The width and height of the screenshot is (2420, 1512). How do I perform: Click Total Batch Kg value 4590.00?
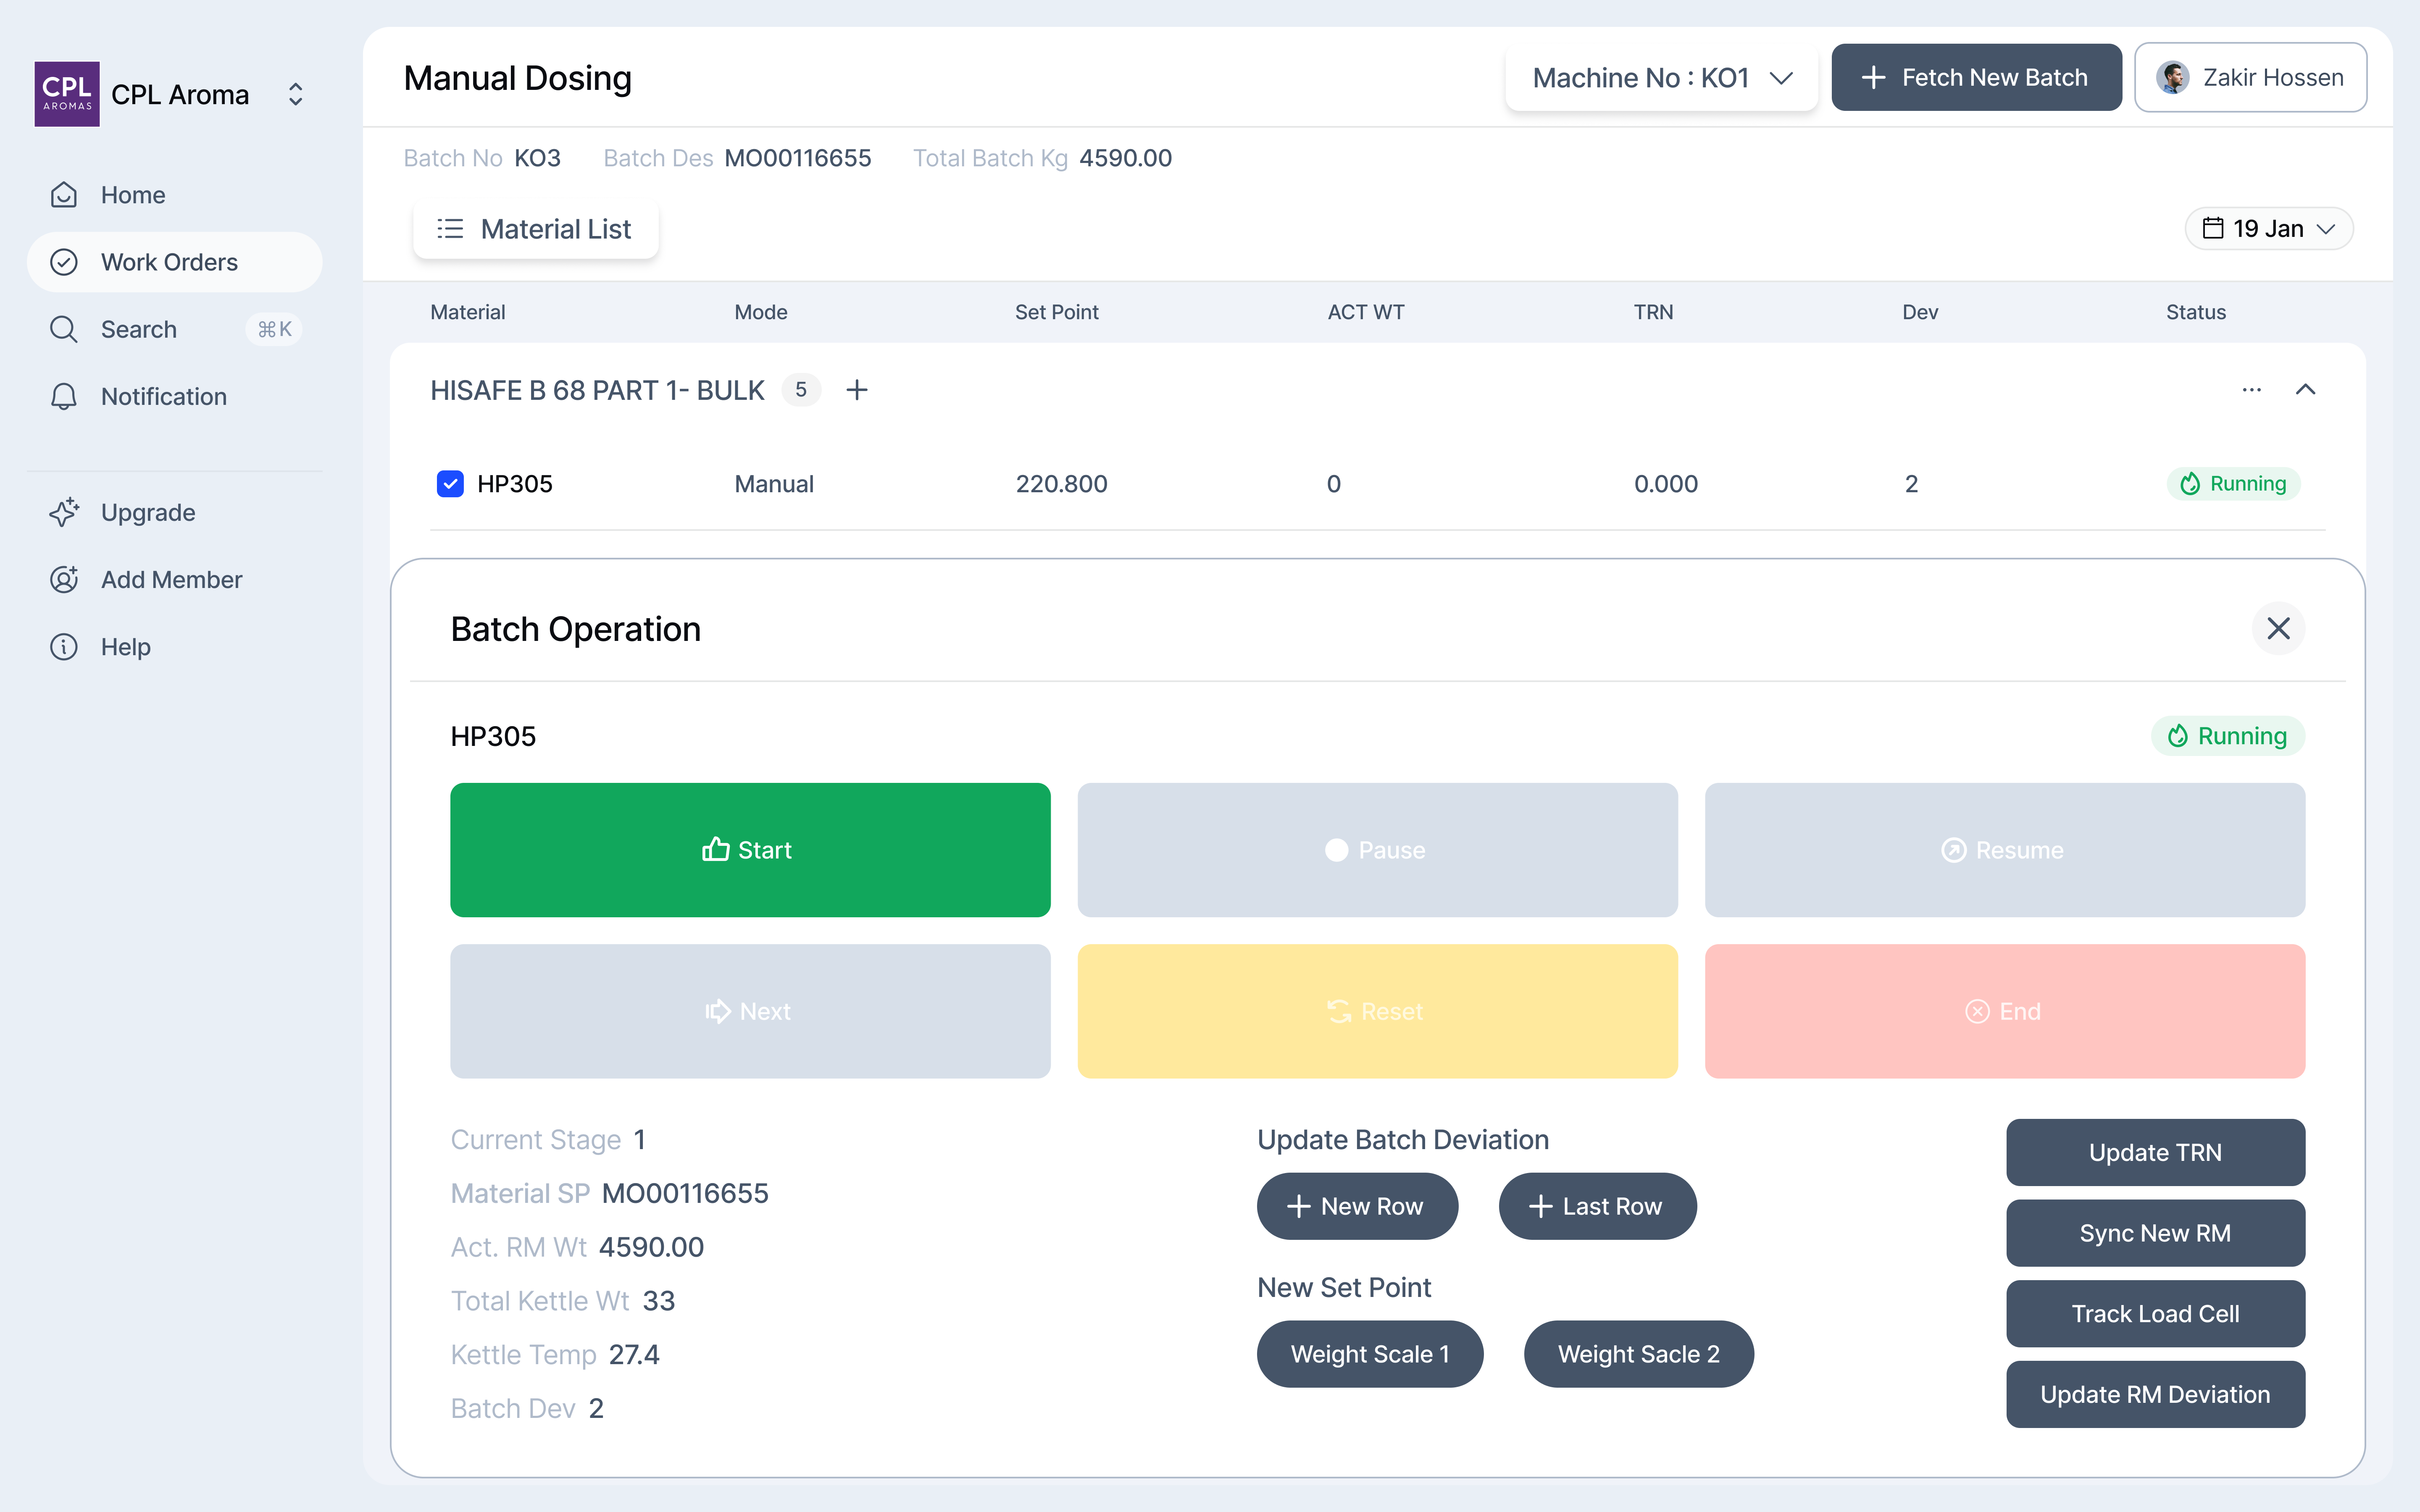pyautogui.click(x=1125, y=158)
